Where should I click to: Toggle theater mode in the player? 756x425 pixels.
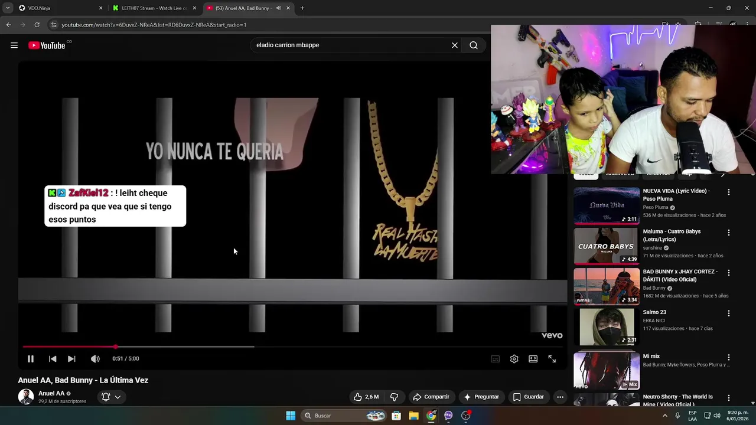[x=533, y=359]
